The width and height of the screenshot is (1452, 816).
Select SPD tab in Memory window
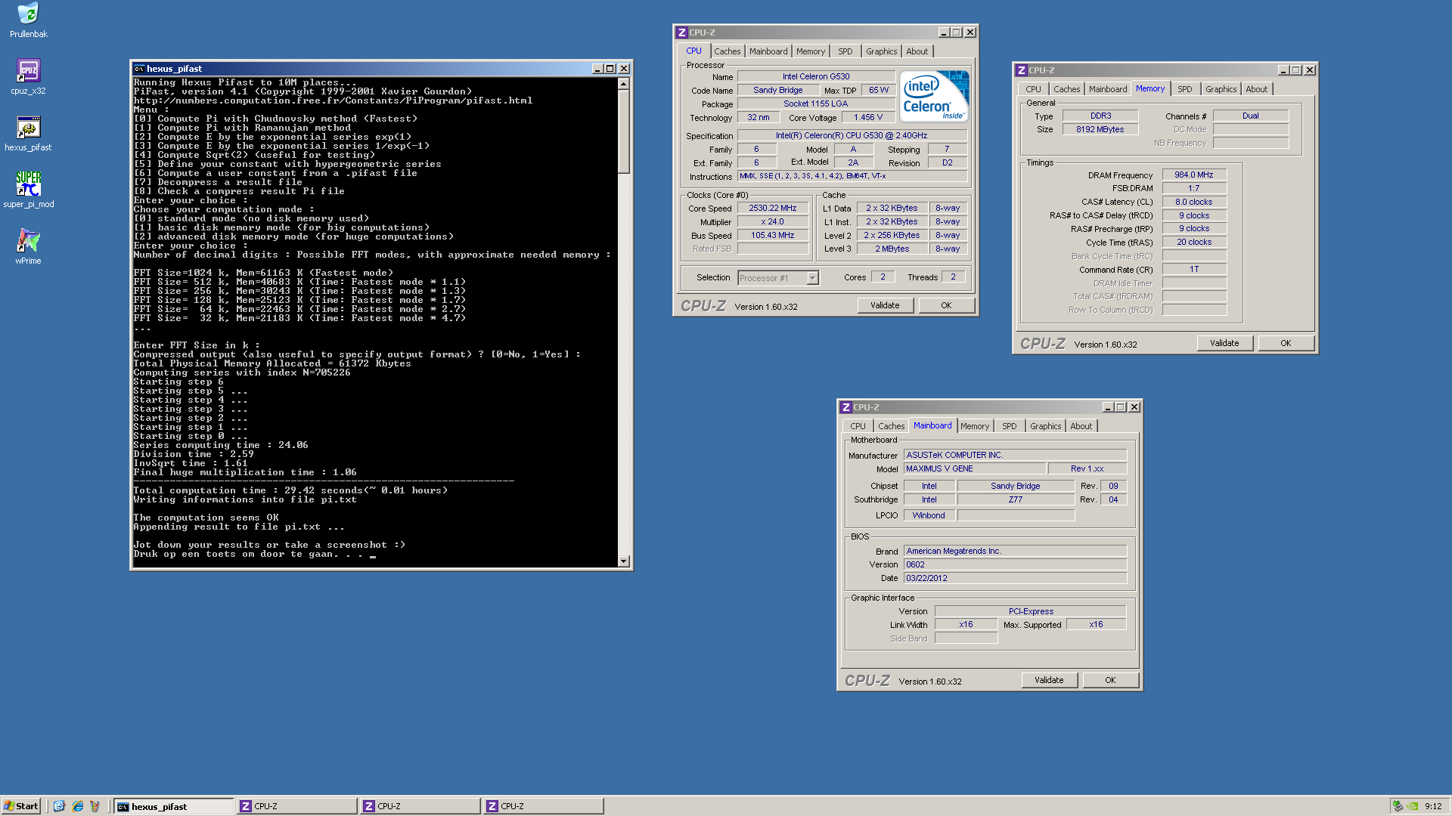pyautogui.click(x=1184, y=89)
